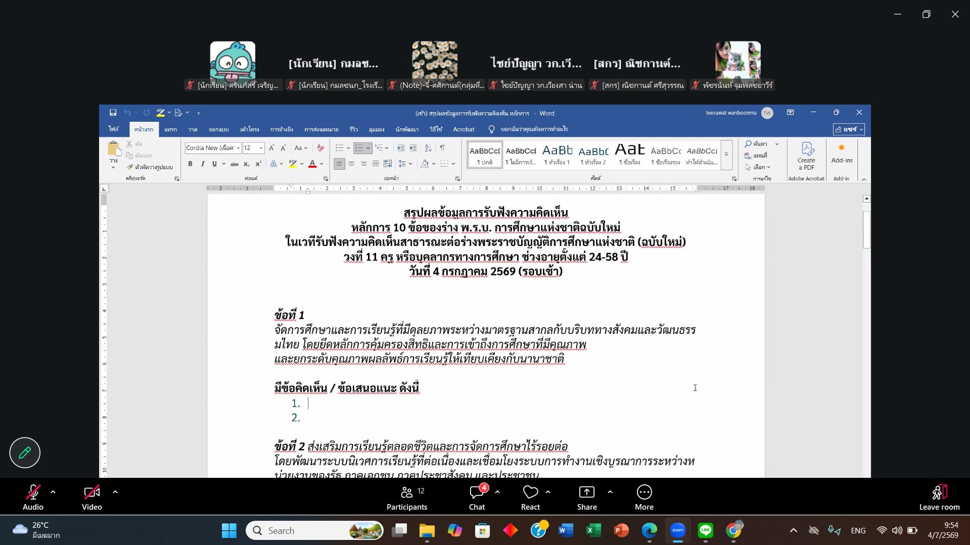The image size is (970, 545).
Task: Switch to the Insert tab
Action: [170, 129]
